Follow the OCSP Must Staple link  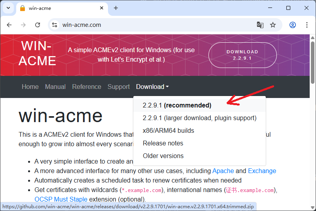coord(61,199)
